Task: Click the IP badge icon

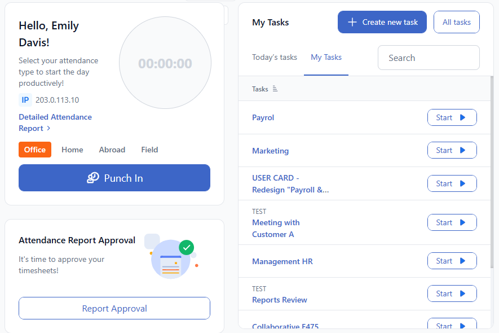Action: tap(25, 100)
